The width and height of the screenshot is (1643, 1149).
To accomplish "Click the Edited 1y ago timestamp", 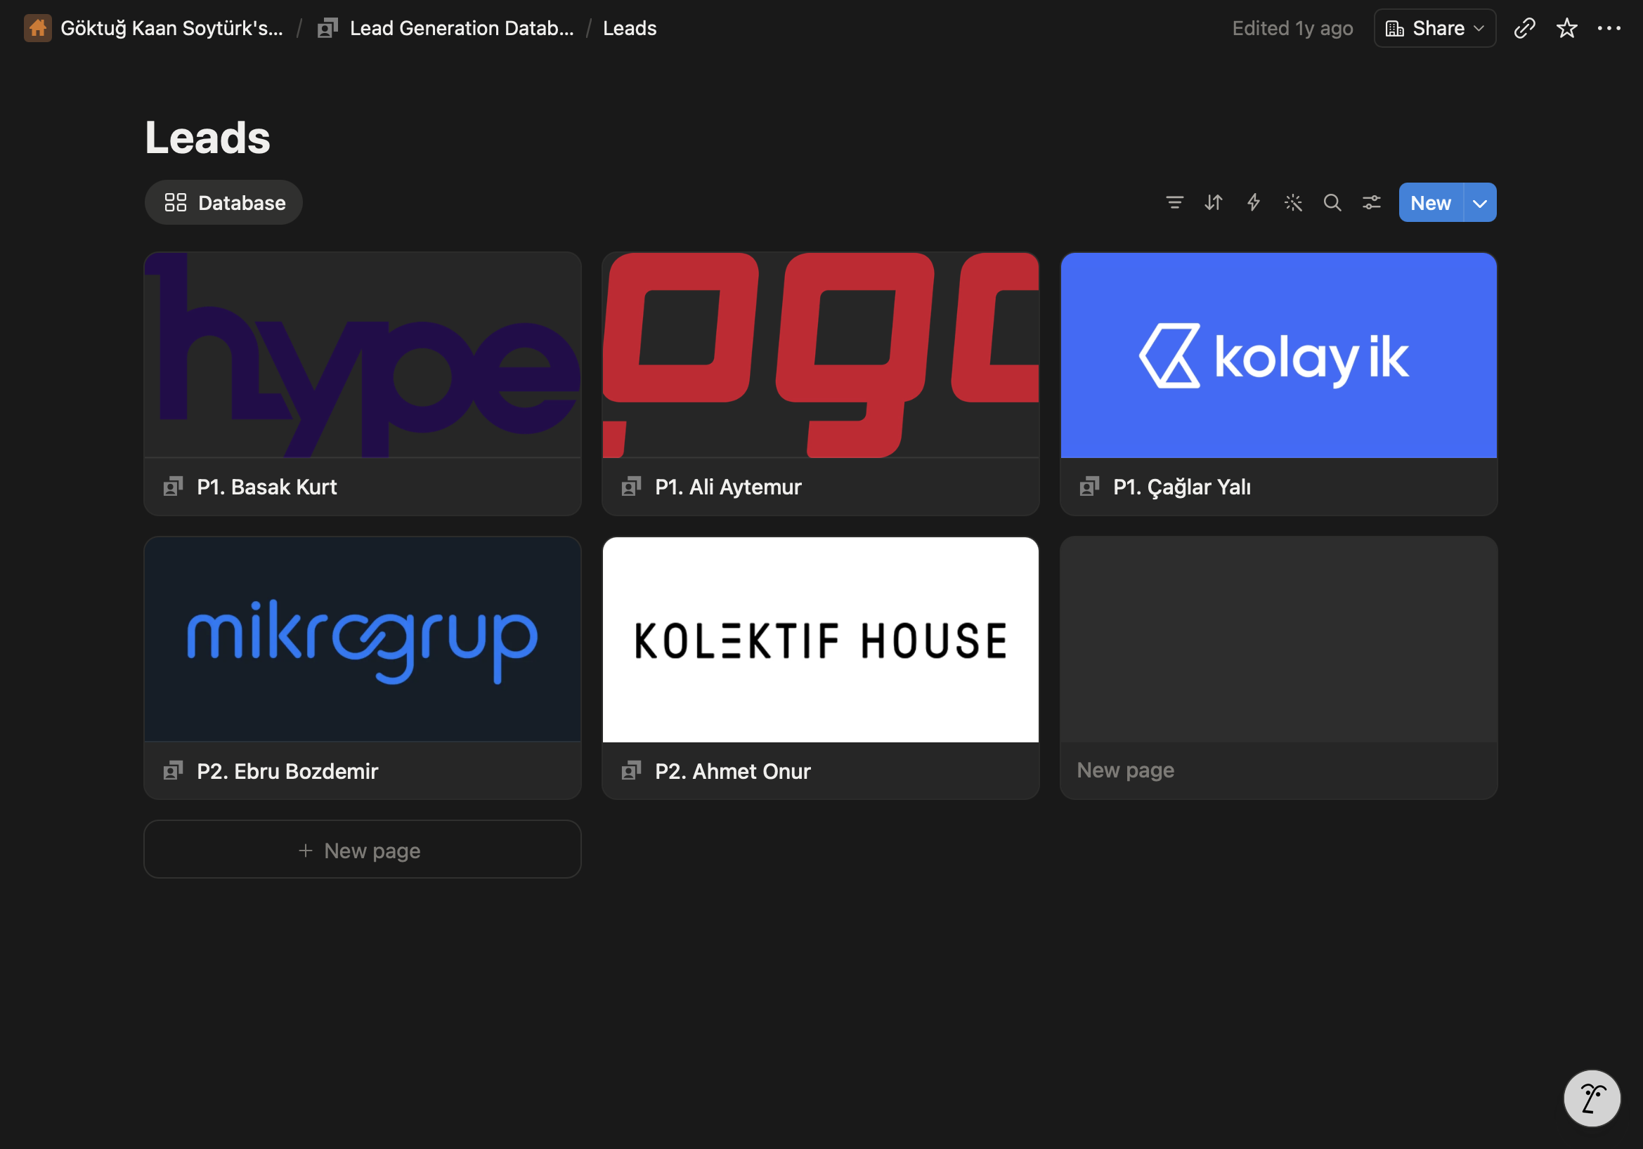I will [x=1292, y=29].
